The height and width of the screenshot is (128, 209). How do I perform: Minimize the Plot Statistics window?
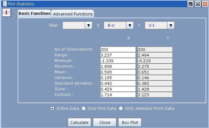pyautogui.click(x=190, y=4)
